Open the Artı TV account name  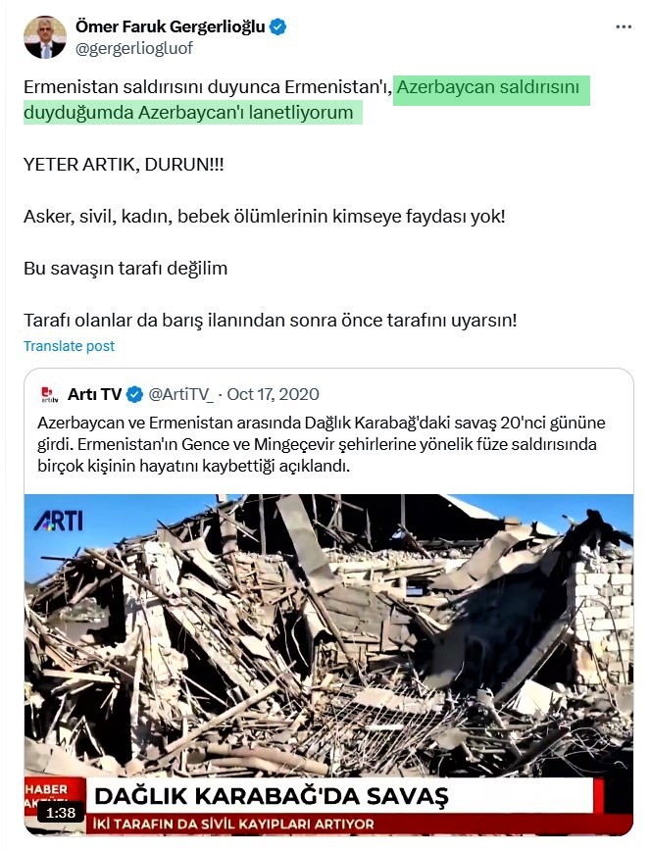[94, 395]
